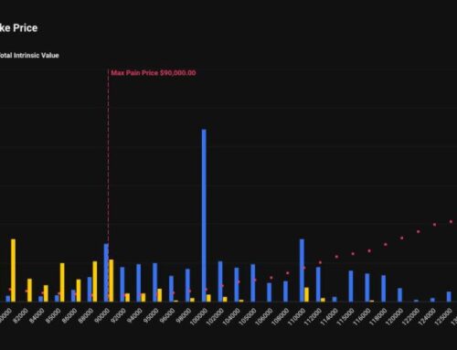Select the red dot above strike 122000
Screen dimensions: 457x350
(419, 231)
